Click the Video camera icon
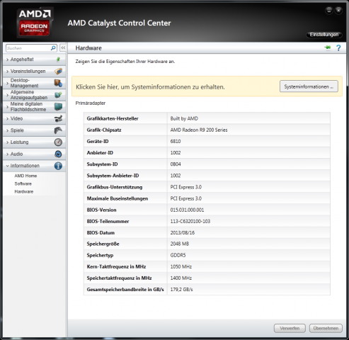The image size is (349, 340). (x=58, y=118)
